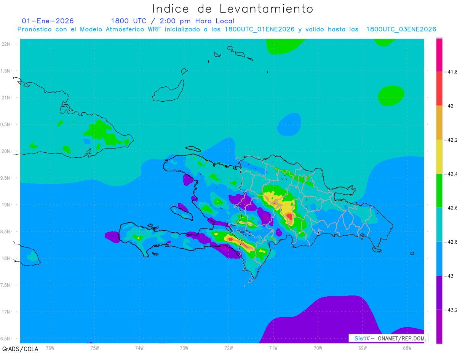The width and height of the screenshot is (457, 353).
Task: Click the '75W' longitude label
Action: click(x=94, y=348)
